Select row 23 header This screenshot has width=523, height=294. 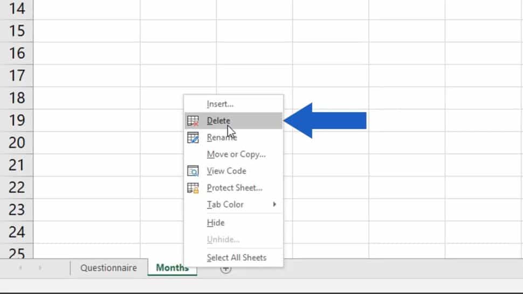tap(17, 210)
